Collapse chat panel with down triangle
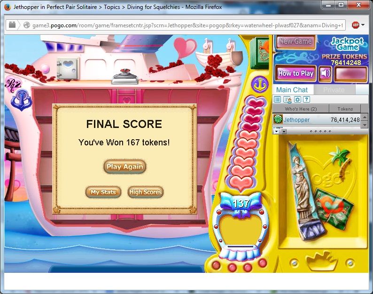The height and width of the screenshot is (294, 373). tap(276, 131)
